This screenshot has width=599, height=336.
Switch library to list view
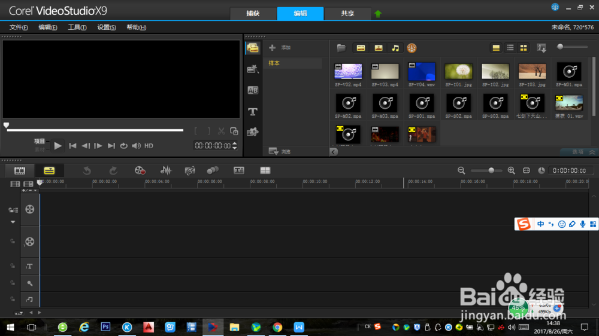(510, 48)
